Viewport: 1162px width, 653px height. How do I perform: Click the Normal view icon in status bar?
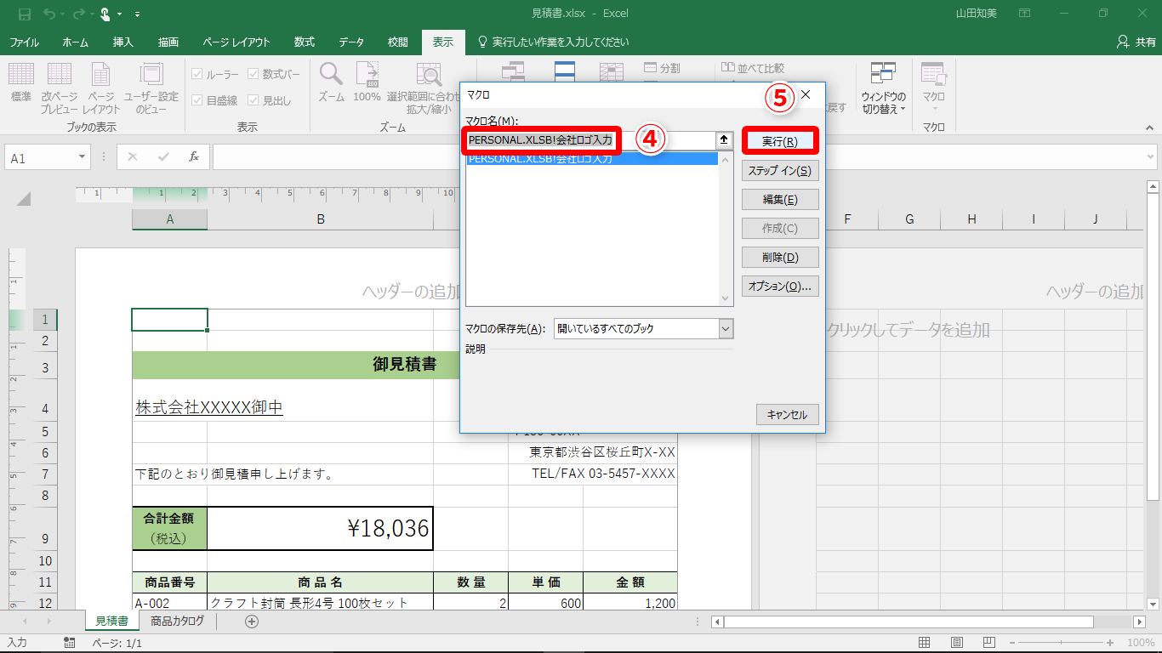coord(926,643)
